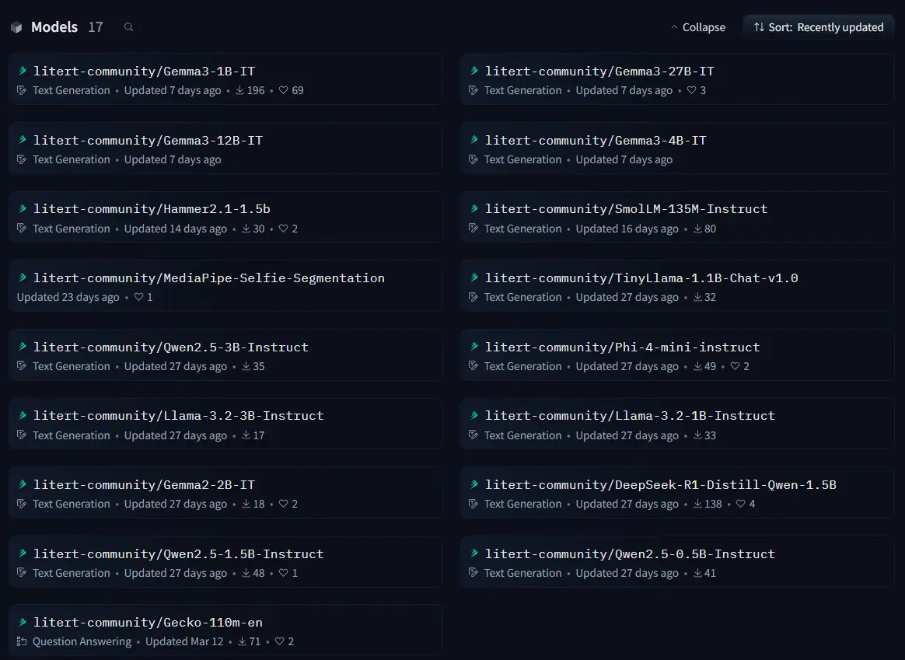Click Text Generation tag icon on Gemma3-4B-IT
Image resolution: width=905 pixels, height=660 pixels.
(473, 160)
